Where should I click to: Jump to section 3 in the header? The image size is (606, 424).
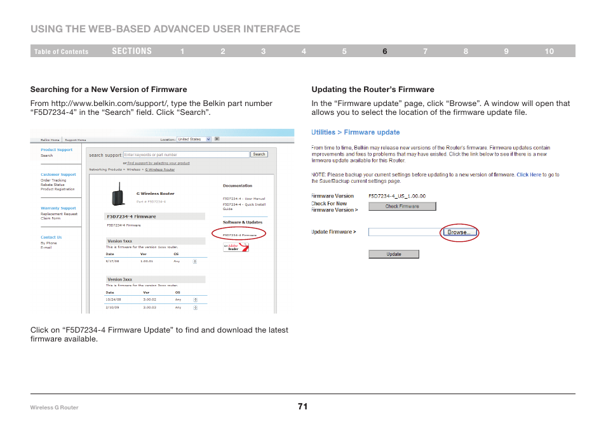pos(263,51)
